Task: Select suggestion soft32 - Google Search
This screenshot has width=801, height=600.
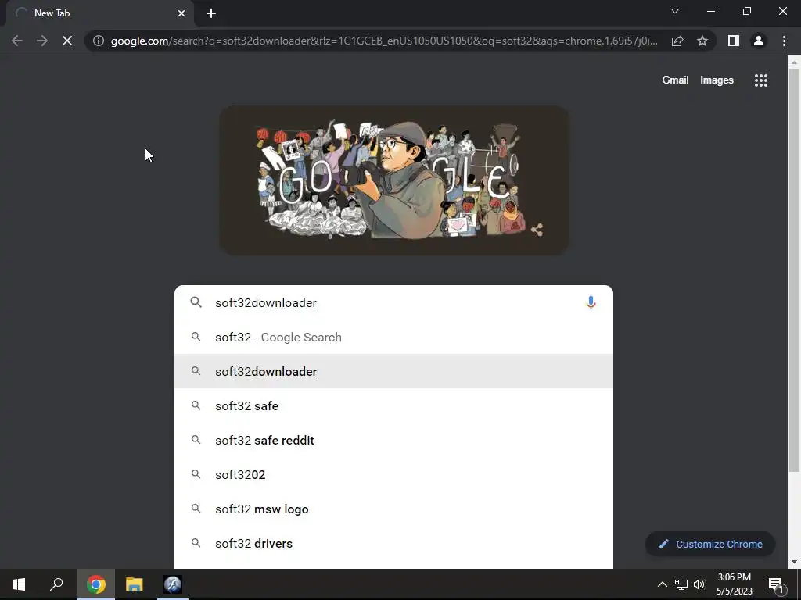Action: coord(393,337)
